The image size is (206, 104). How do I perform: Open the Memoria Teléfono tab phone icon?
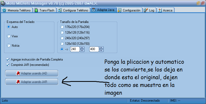[4, 10]
